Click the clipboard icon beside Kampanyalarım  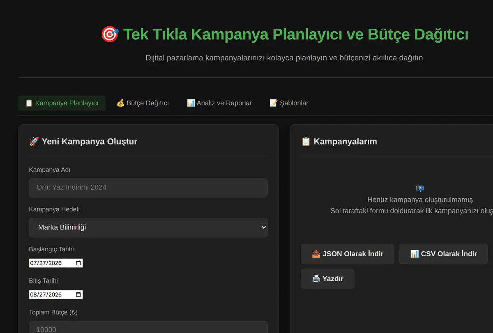pos(306,142)
